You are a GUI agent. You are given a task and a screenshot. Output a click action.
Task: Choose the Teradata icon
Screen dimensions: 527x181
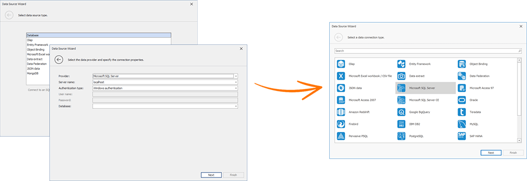point(461,112)
